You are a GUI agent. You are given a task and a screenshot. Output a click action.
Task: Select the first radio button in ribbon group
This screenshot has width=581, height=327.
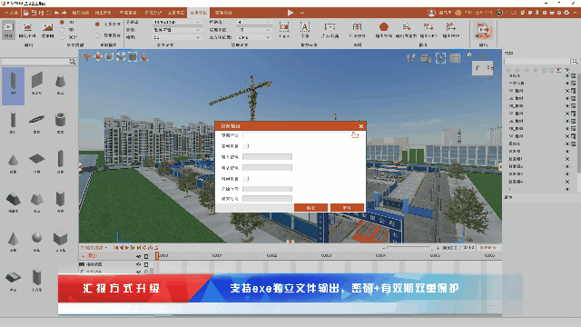62,22
